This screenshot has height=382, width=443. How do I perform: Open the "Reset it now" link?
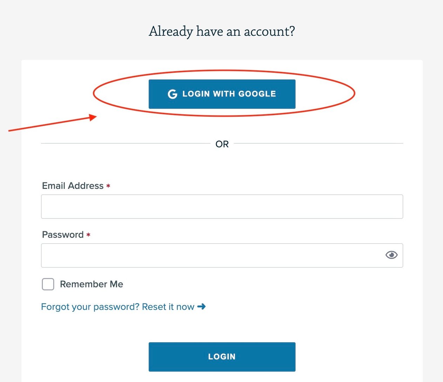tap(168, 307)
